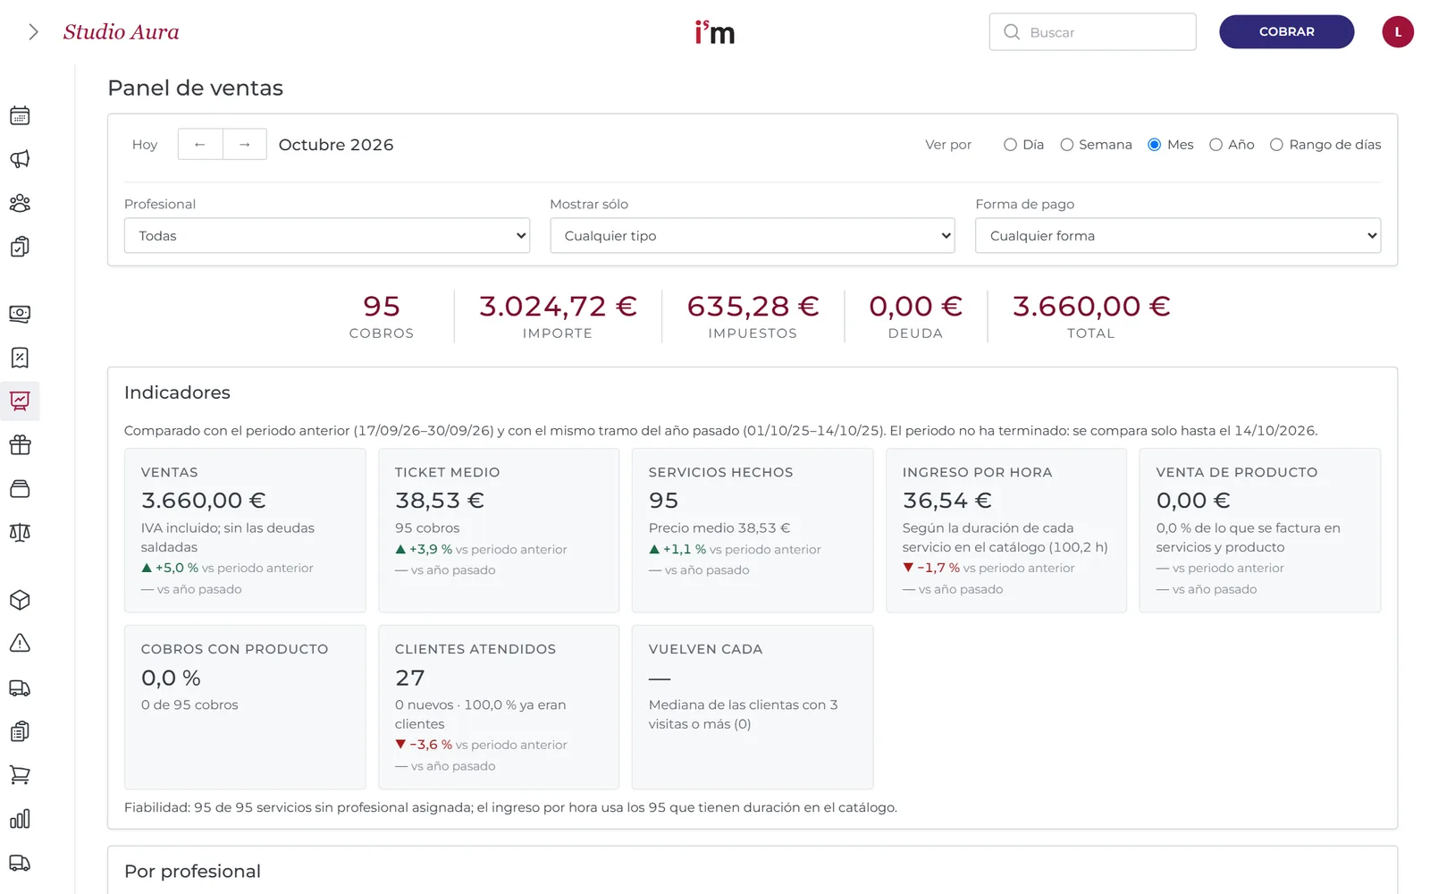Open the balance scales icon
1430x894 pixels.
pos(20,532)
